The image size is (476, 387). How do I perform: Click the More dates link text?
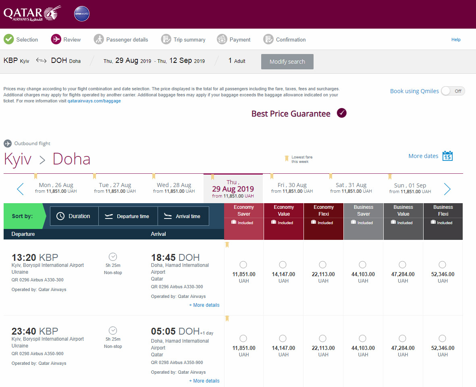coord(423,156)
